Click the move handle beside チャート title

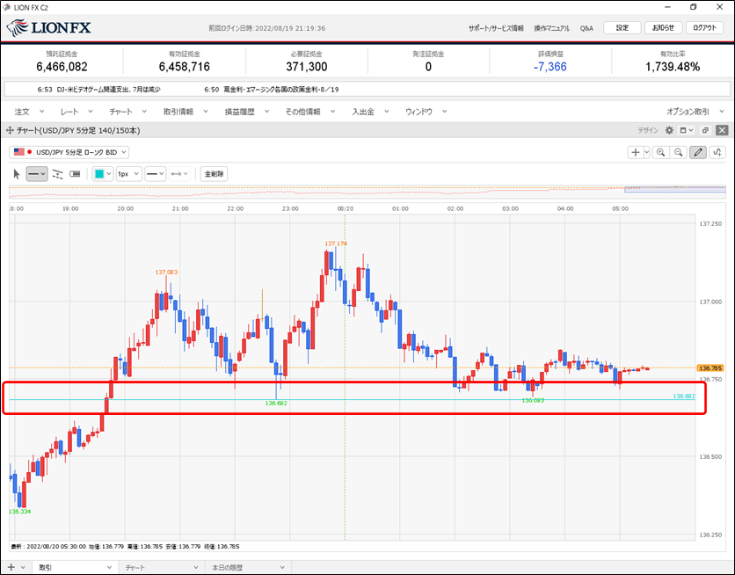click(x=10, y=130)
